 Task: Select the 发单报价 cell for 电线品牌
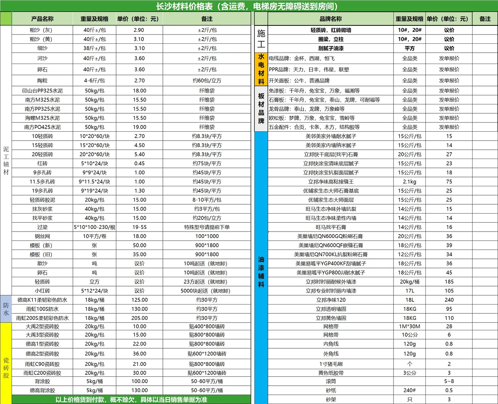click(449, 59)
